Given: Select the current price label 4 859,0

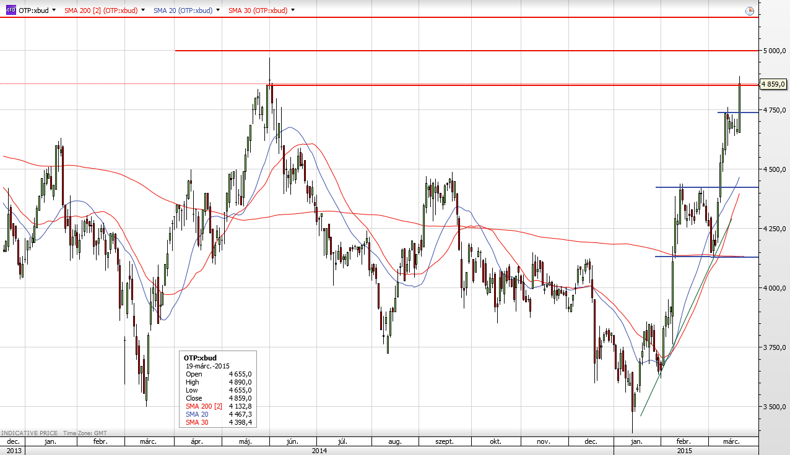Looking at the screenshot, I should [773, 84].
